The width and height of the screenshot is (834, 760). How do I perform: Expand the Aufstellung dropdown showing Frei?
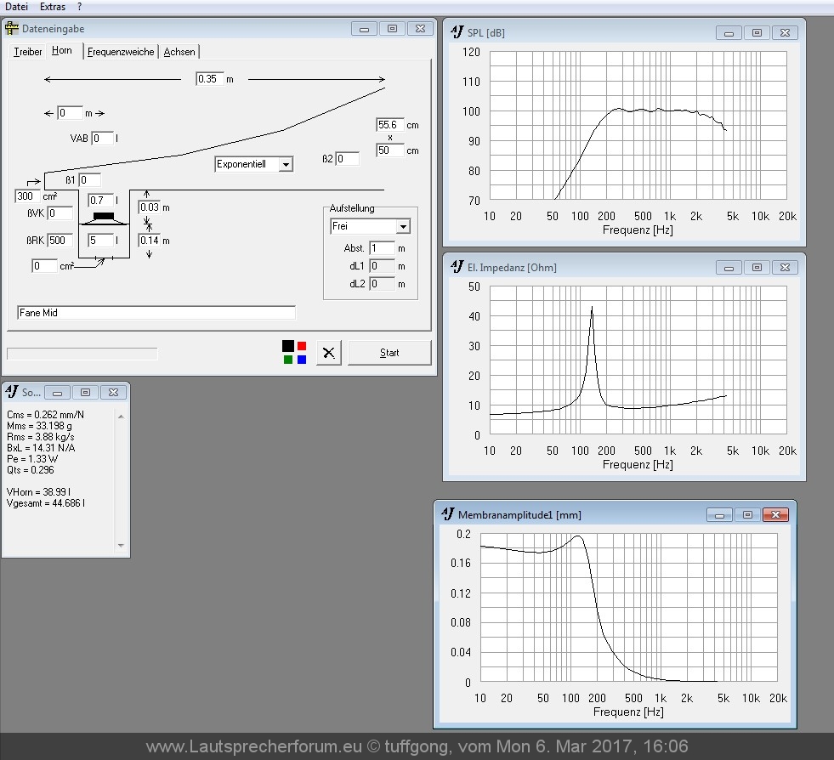(403, 227)
